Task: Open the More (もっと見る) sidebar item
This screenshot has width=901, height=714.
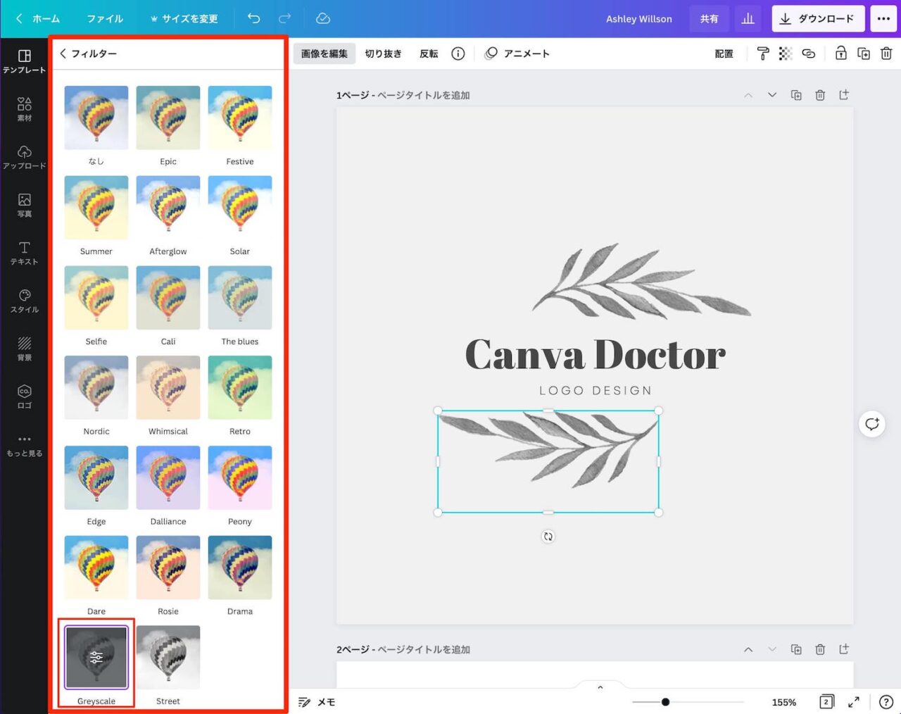Action: click(x=24, y=444)
